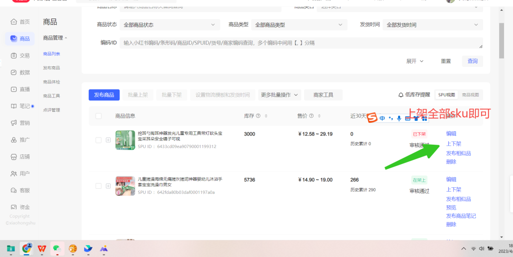Collapse the 商品管理 menu group
Viewport: 513px width, 257px height.
[55, 38]
